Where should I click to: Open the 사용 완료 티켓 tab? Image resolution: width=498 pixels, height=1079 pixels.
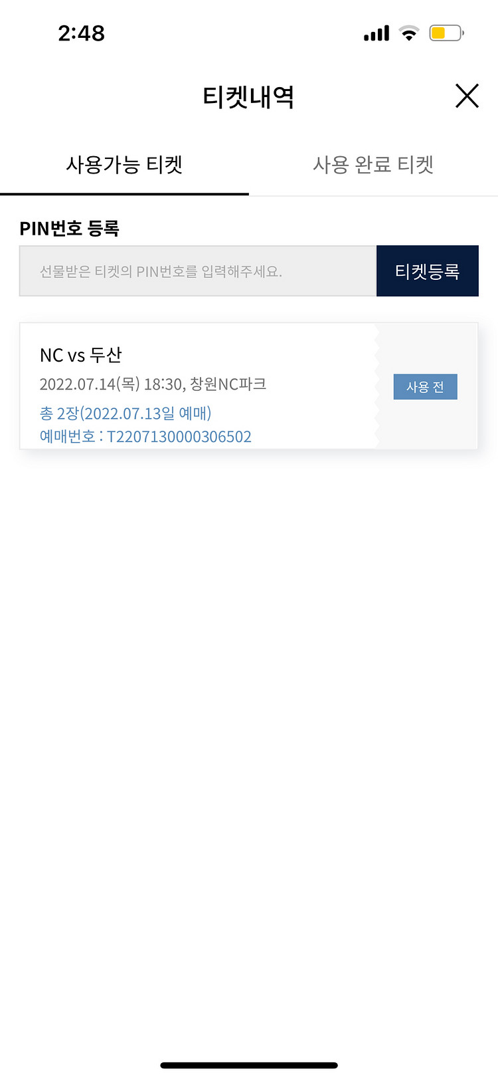373,164
